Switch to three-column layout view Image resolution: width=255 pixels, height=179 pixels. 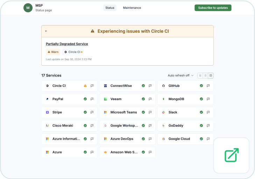[211, 75]
